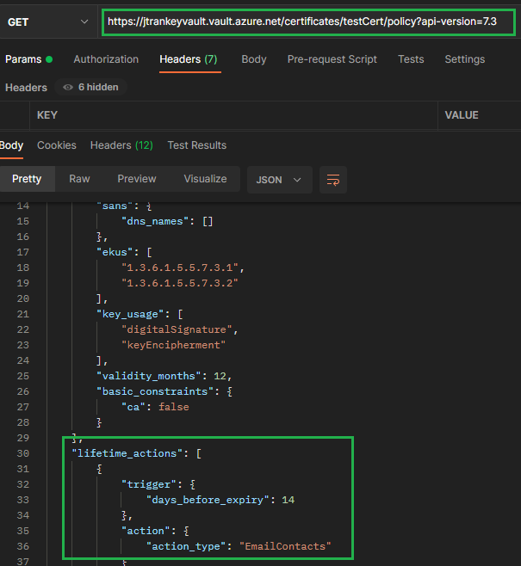
Task: Click line number 30 in gutter
Action: (22, 453)
